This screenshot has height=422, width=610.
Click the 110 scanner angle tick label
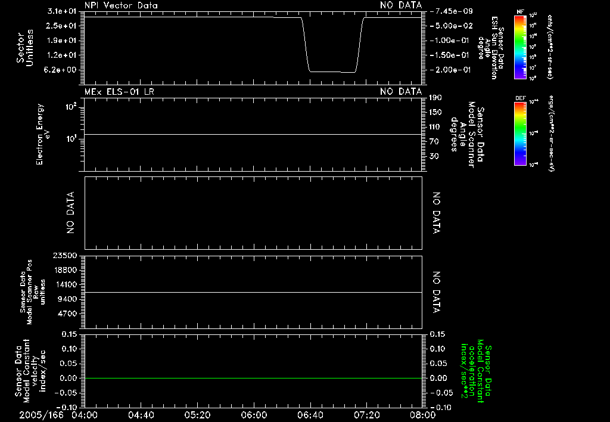[x=435, y=127]
